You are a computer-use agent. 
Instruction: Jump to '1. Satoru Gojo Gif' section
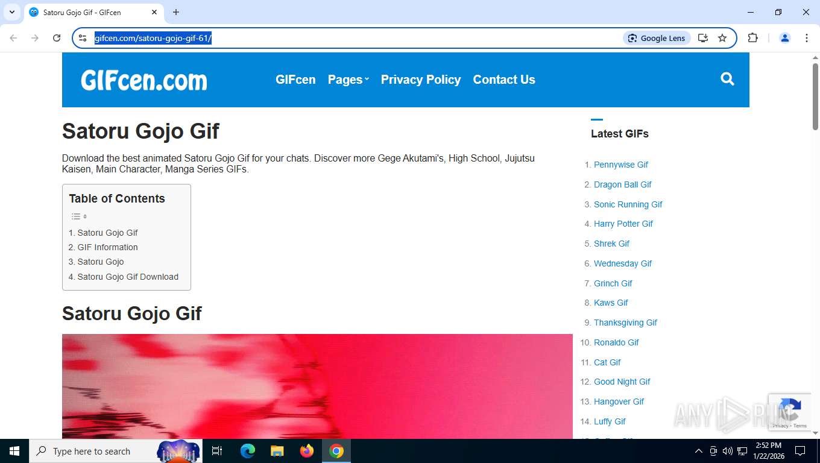[103, 233]
